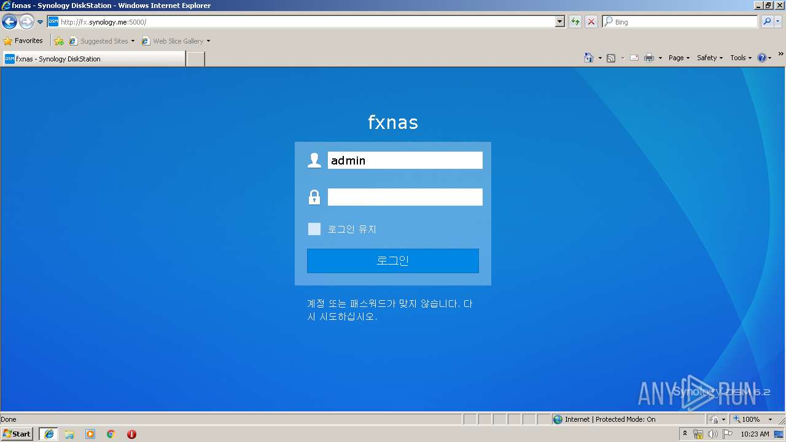Click the Show desktop tray icon
The image size is (786, 442).
[779, 435]
